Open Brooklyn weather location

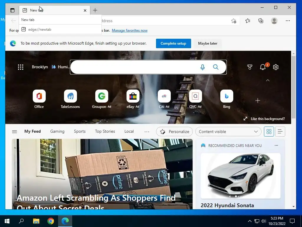click(x=40, y=67)
